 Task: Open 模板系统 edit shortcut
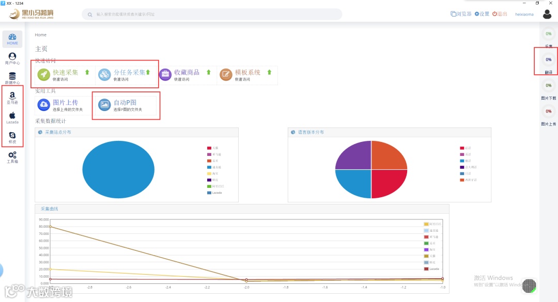(246, 75)
